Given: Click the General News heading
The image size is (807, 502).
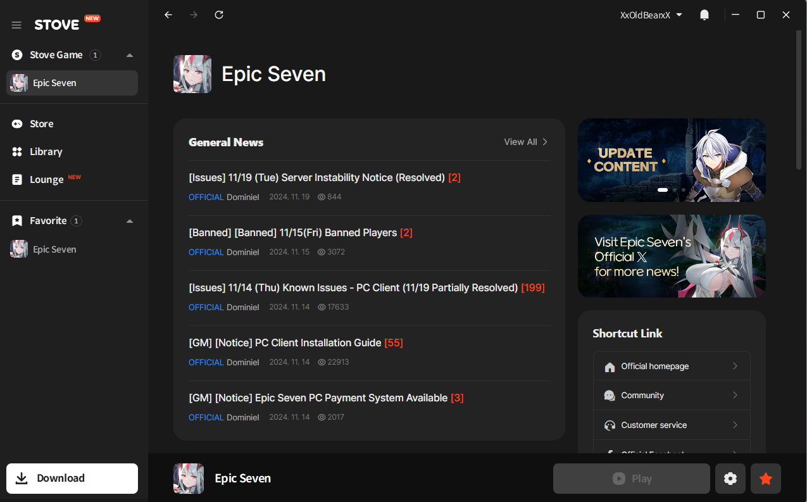Looking at the screenshot, I should 226,142.
